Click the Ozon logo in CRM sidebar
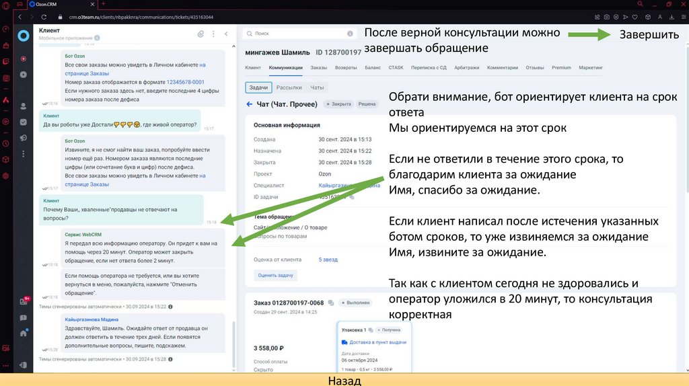The image size is (689, 386). click(x=24, y=36)
